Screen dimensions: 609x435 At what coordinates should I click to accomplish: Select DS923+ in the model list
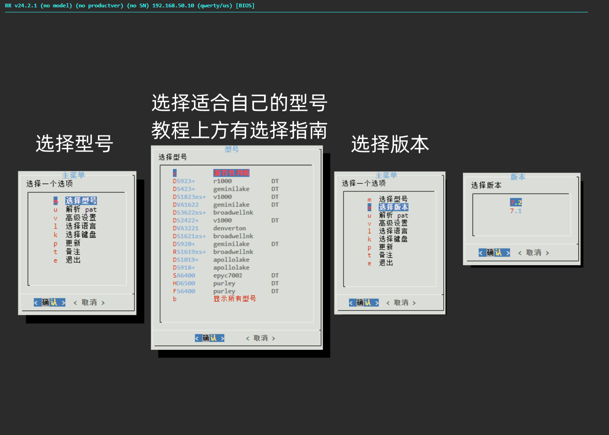pos(184,181)
